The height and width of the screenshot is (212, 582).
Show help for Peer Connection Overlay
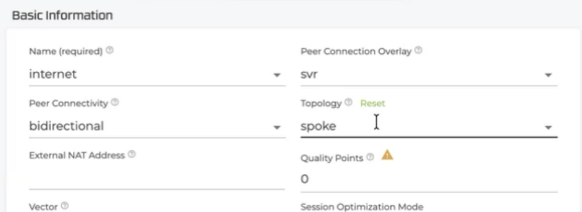[x=418, y=50]
